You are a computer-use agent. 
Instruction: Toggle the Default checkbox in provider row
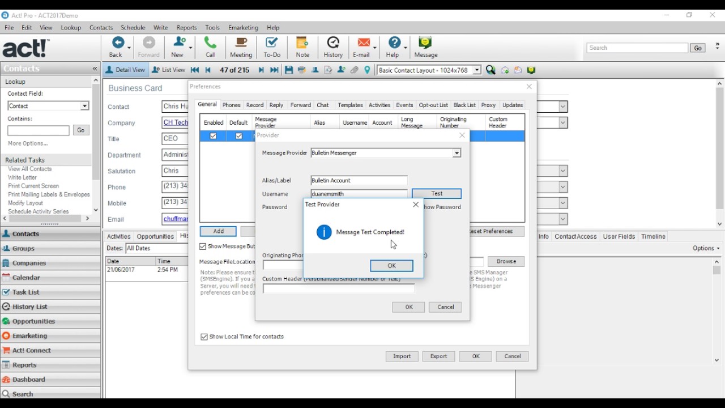click(x=238, y=136)
